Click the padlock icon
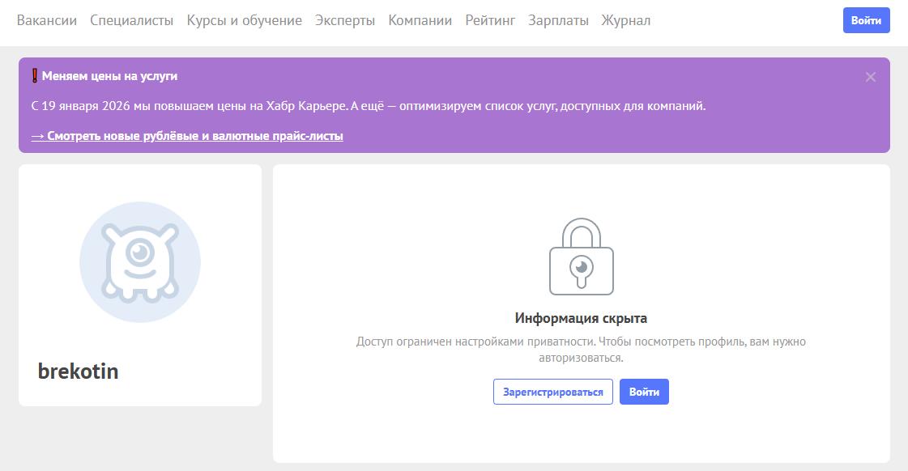The width and height of the screenshot is (908, 471). (581, 257)
